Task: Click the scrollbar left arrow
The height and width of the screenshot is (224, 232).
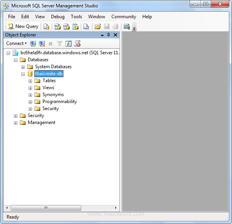Action: pos(7,208)
